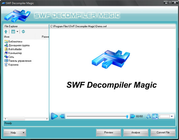The image size is (179, 140).
Task: Play the SWF preview
Action: point(54,116)
